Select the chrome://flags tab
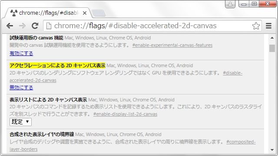Image resolution: width=278 pixels, height=156 pixels. (x=48, y=13)
